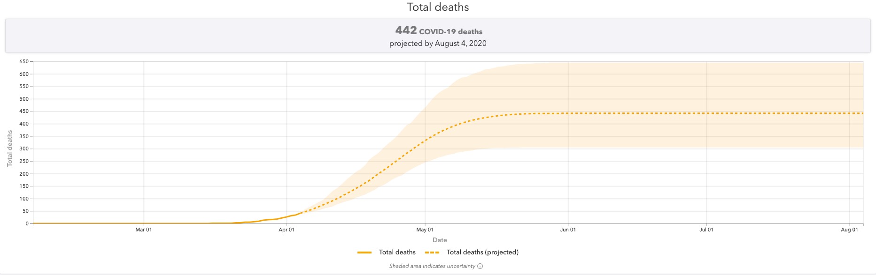This screenshot has width=876, height=275.
Task: Click the "Date" x-axis title
Action: pyautogui.click(x=440, y=240)
